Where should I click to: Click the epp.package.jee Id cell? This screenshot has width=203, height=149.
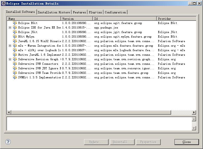106,28
